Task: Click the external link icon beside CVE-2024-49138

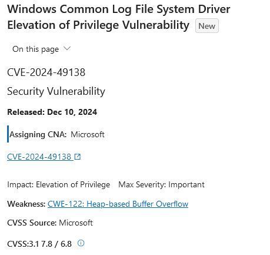Action: (78, 157)
